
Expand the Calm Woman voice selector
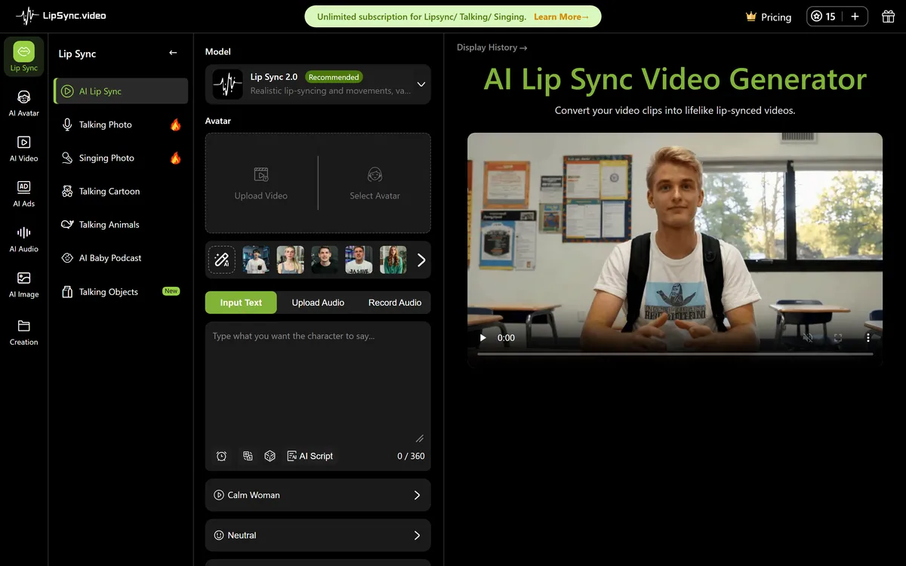click(318, 495)
